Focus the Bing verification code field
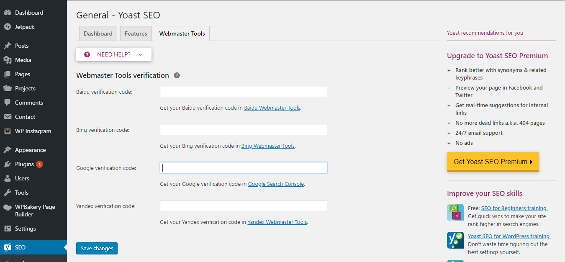This screenshot has width=565, height=262. [x=244, y=130]
